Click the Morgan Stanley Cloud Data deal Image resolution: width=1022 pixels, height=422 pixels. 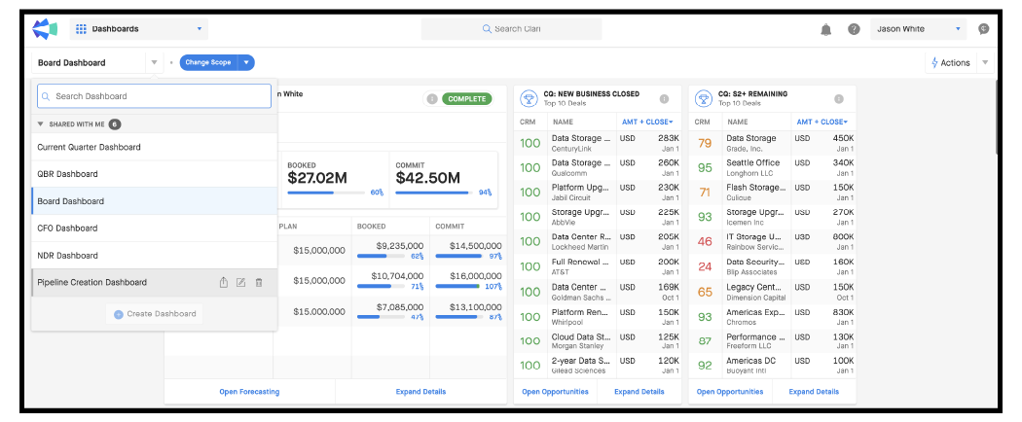point(598,341)
